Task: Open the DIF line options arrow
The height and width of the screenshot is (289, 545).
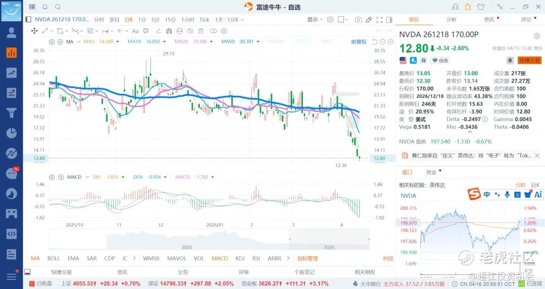Action: pyautogui.click(x=123, y=177)
